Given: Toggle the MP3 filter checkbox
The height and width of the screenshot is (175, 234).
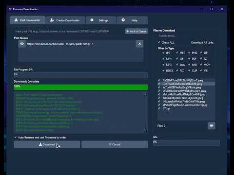Looking at the screenshot, I should click(x=163, y=65).
